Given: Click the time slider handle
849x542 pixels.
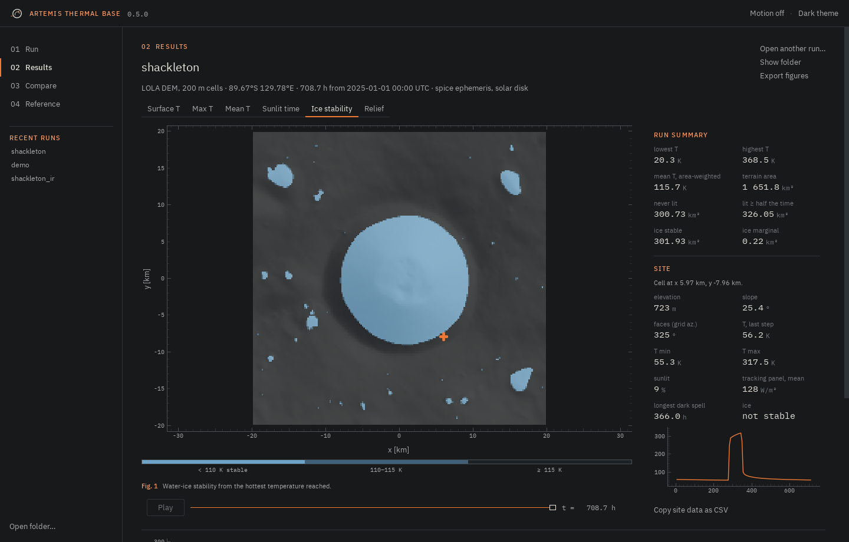Looking at the screenshot, I should click(552, 507).
